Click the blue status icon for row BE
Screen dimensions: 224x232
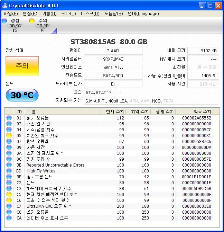9,177
